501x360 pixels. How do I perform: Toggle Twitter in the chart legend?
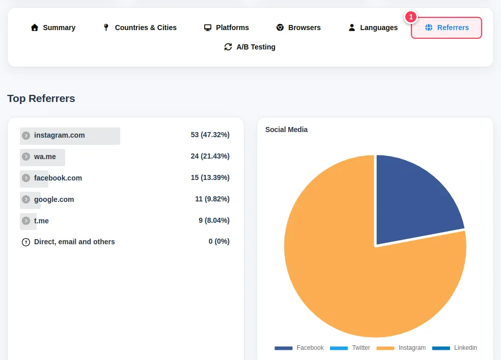(x=350, y=348)
